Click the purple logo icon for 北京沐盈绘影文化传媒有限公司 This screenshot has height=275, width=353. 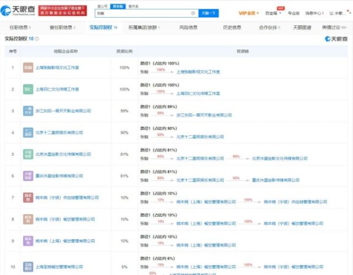click(28, 154)
